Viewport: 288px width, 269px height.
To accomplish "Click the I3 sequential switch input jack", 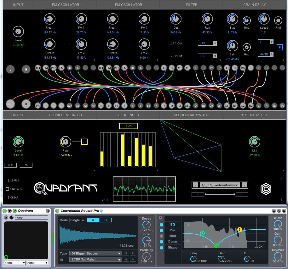I will 180,106.
